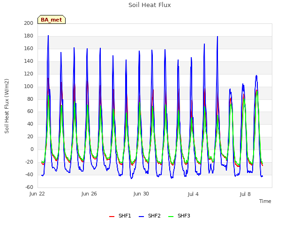This screenshot has width=300, height=225.
Task: Click the Jul 4 x-axis tick label
Action: [193, 194]
